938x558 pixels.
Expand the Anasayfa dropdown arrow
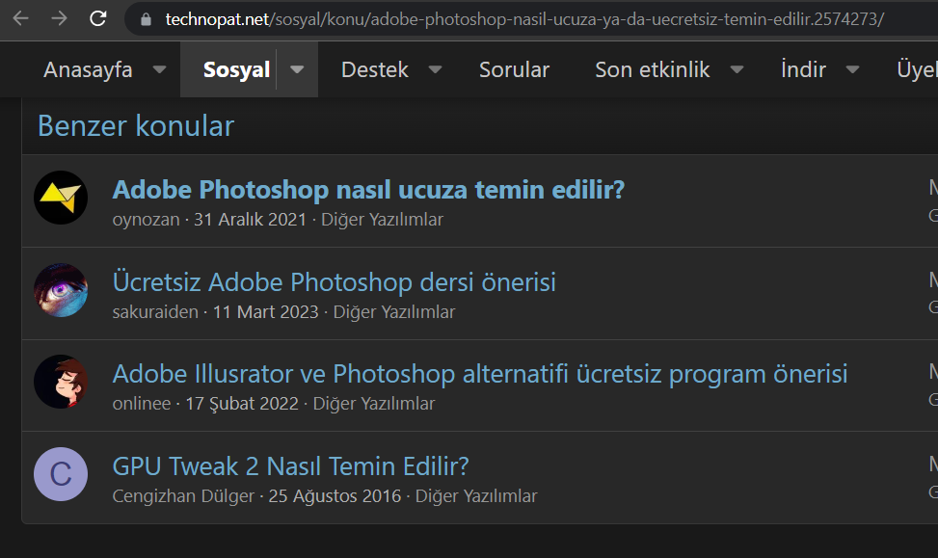[x=159, y=69]
